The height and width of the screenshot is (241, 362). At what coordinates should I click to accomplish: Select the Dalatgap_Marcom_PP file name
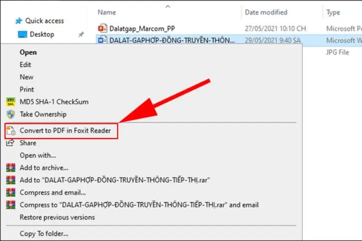[142, 29]
